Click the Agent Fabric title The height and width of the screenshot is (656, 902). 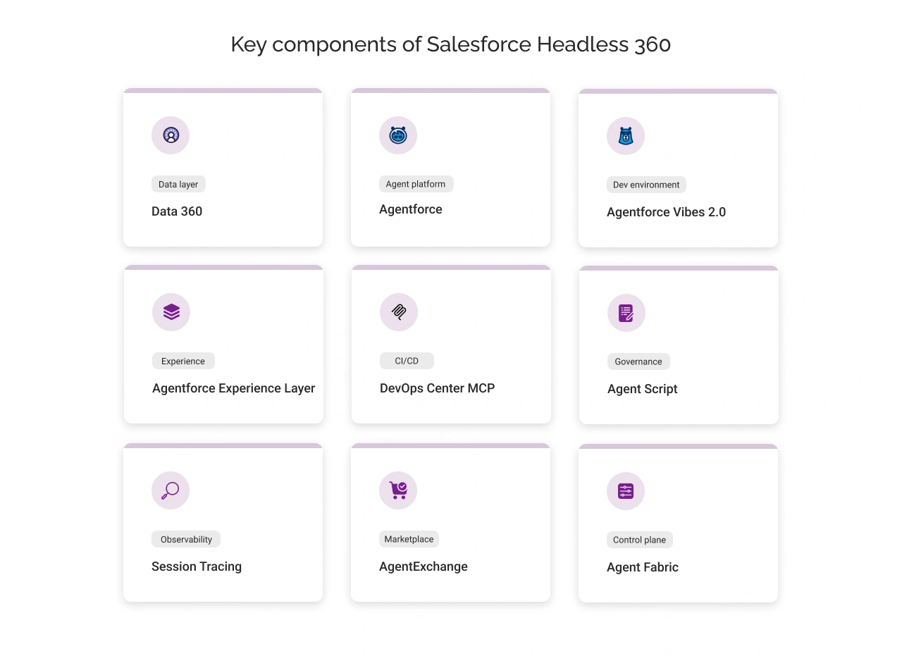click(x=642, y=567)
